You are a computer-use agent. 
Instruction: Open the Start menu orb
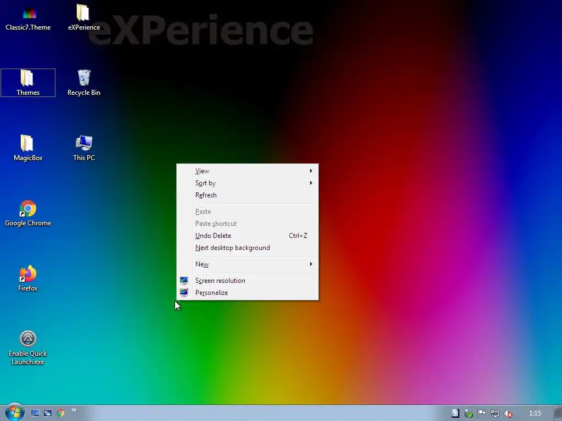click(14, 412)
